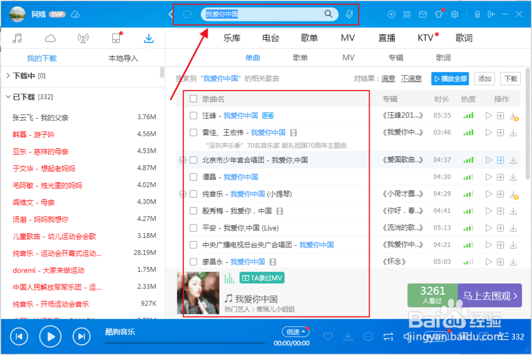Check the 谭晶 song checkbox
The image size is (532, 355).
click(x=194, y=177)
